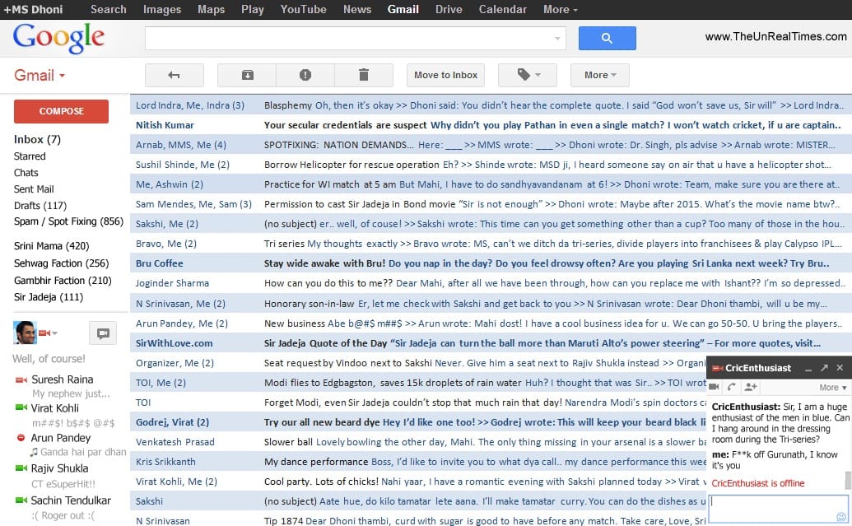Viewport: 852px width, 526px height.
Task: Click Arun Pandey's busy status icon
Action: click(x=21, y=437)
